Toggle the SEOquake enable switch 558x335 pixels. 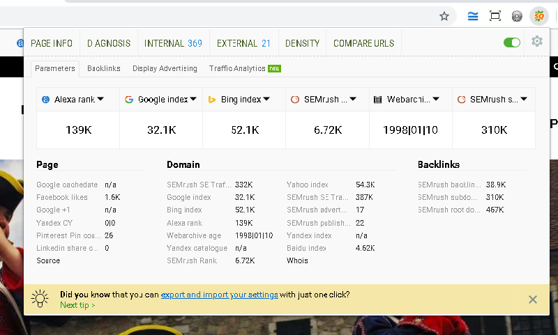coord(512,42)
